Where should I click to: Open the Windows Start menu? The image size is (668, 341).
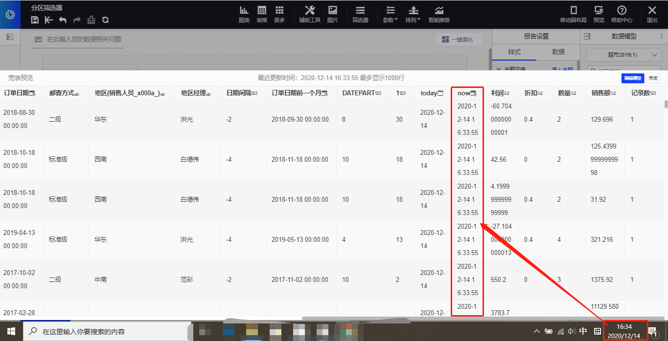coord(11,331)
